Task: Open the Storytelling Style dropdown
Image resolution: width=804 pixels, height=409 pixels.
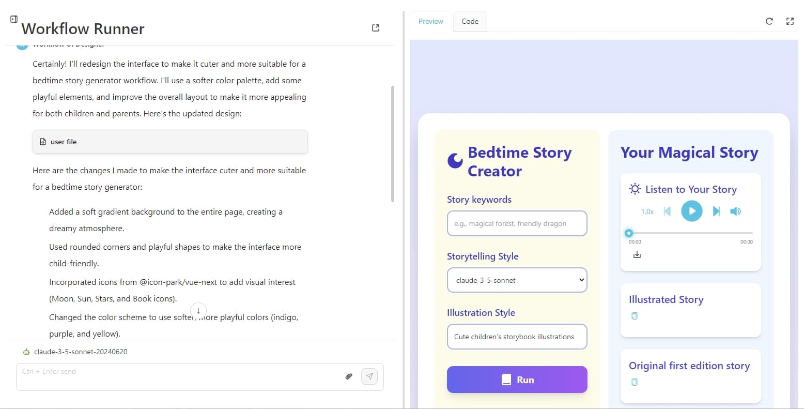Action: click(517, 280)
